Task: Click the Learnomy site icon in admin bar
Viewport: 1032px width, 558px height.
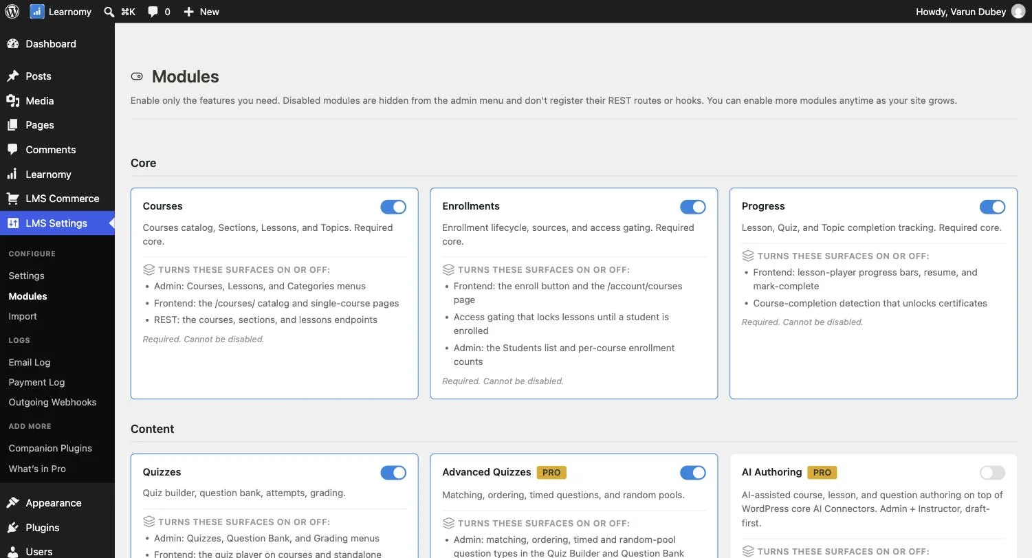Action: click(x=37, y=12)
